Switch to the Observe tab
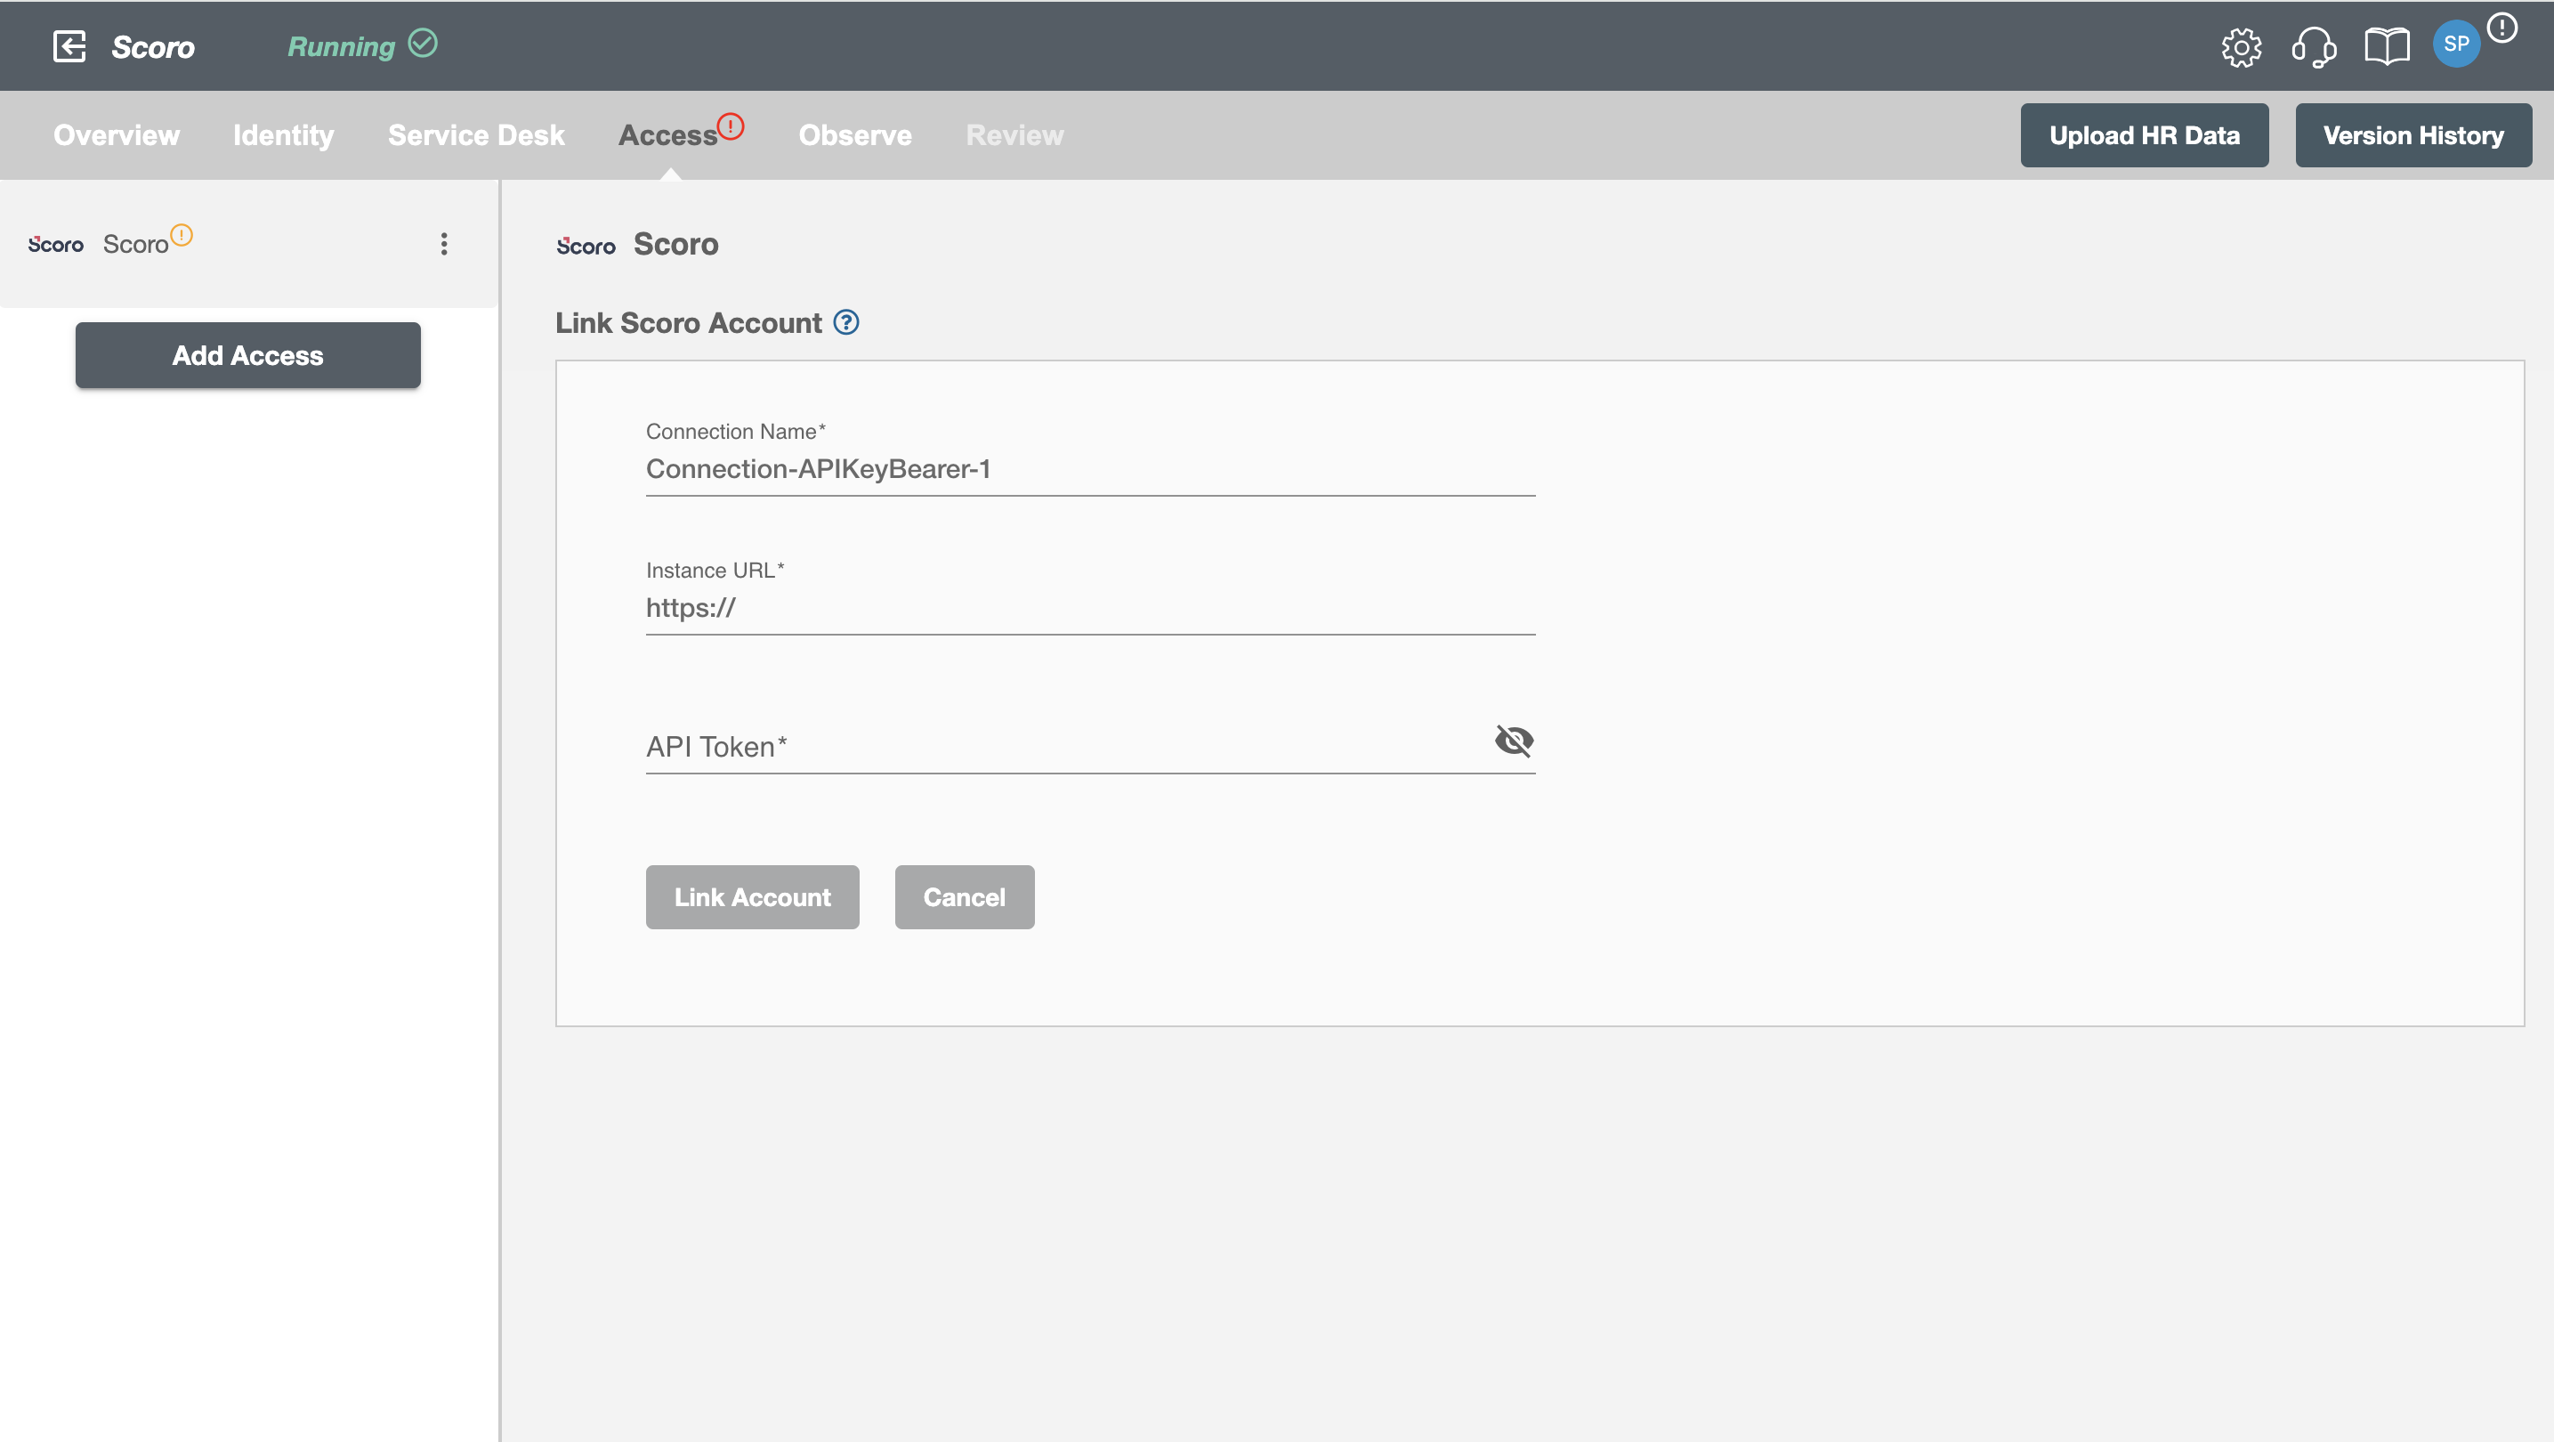 [x=854, y=136]
